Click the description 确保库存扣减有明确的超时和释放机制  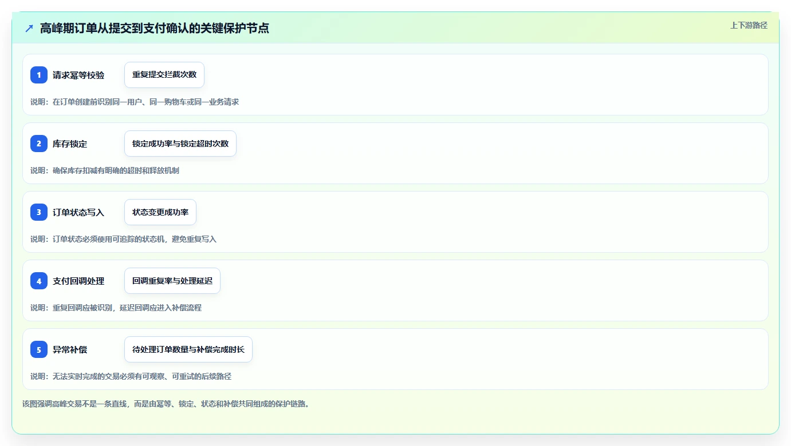(x=105, y=170)
